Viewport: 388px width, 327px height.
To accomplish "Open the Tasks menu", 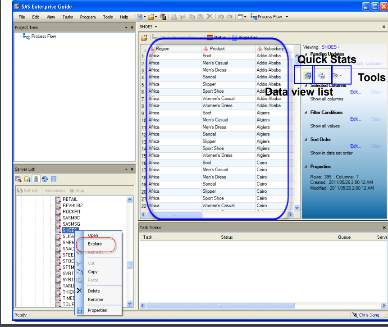I will [68, 17].
